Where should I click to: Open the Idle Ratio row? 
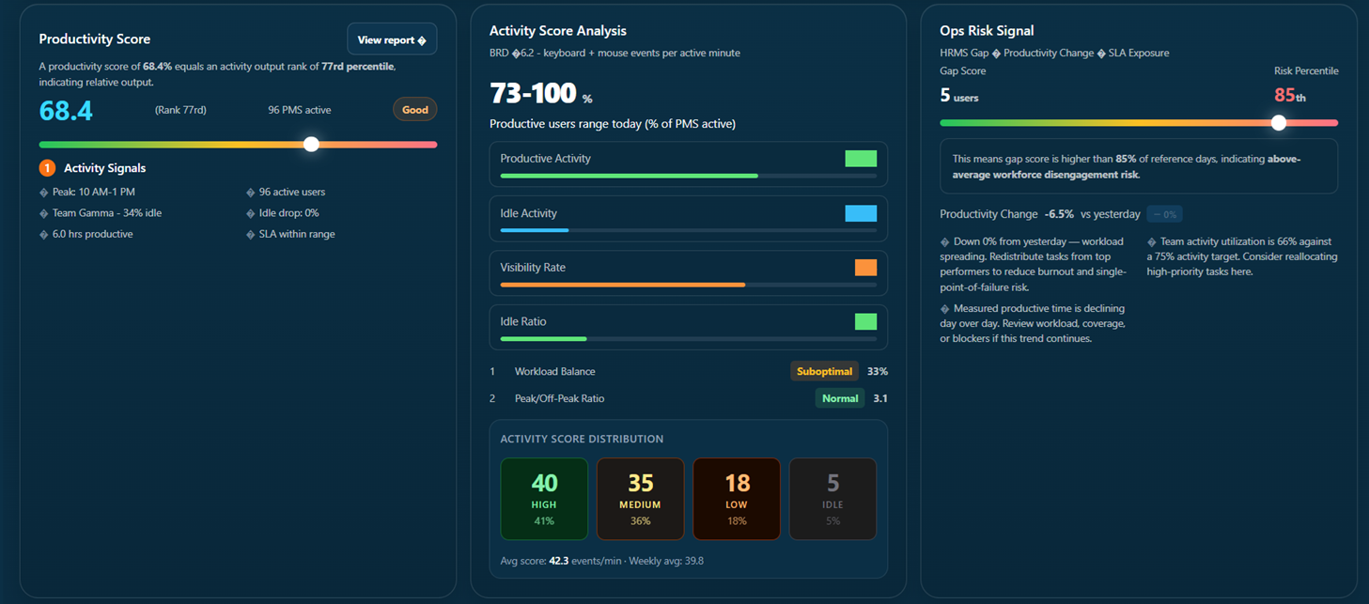coord(689,327)
